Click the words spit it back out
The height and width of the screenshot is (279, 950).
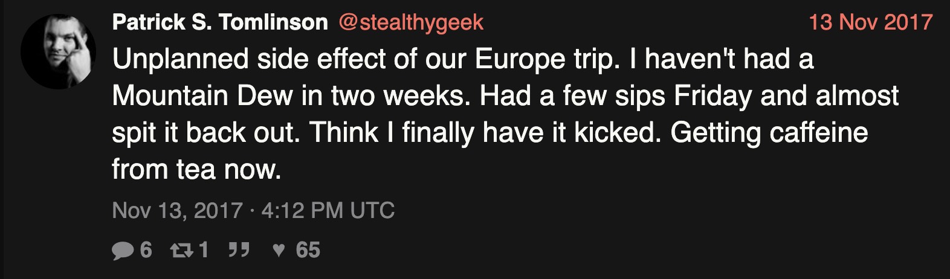206,133
